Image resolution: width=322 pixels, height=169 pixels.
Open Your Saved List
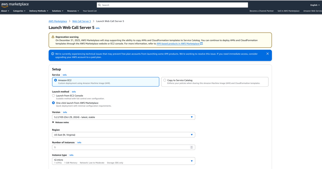pos(90,11)
